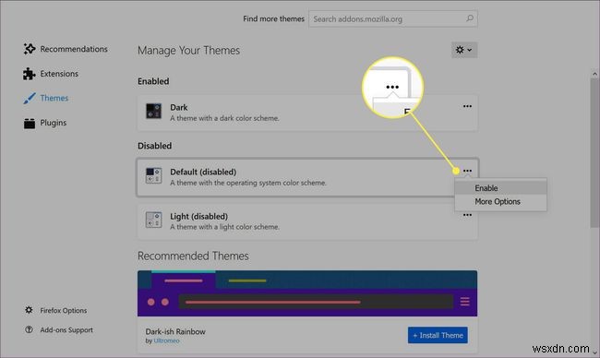Click the Default theme preview icon
This screenshot has height=358, width=600.
(x=154, y=175)
